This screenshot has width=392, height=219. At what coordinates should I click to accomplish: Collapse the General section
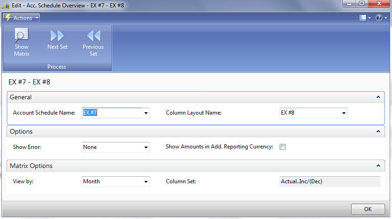(378, 97)
